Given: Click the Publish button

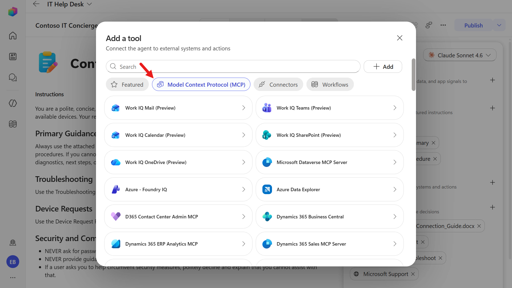Looking at the screenshot, I should point(473,25).
